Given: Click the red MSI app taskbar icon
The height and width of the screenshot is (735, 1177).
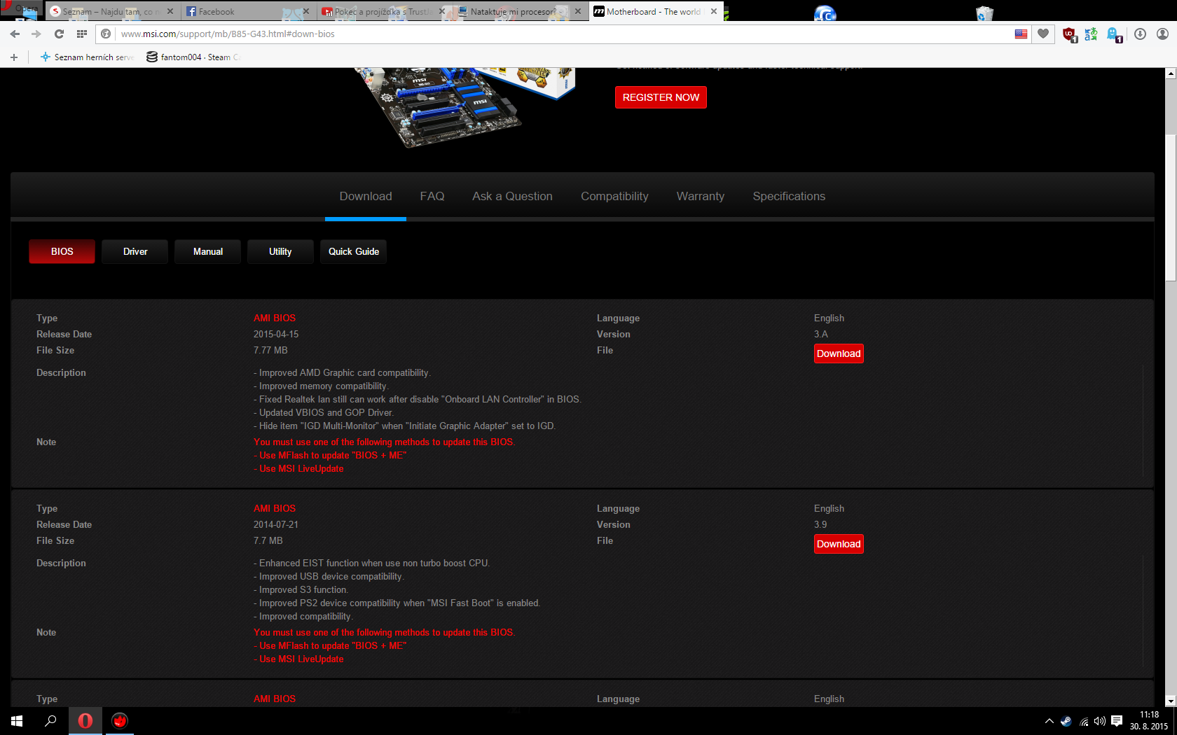Looking at the screenshot, I should [x=120, y=720].
